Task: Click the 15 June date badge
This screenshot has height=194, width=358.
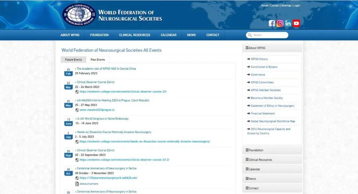Action: [x=68, y=122]
